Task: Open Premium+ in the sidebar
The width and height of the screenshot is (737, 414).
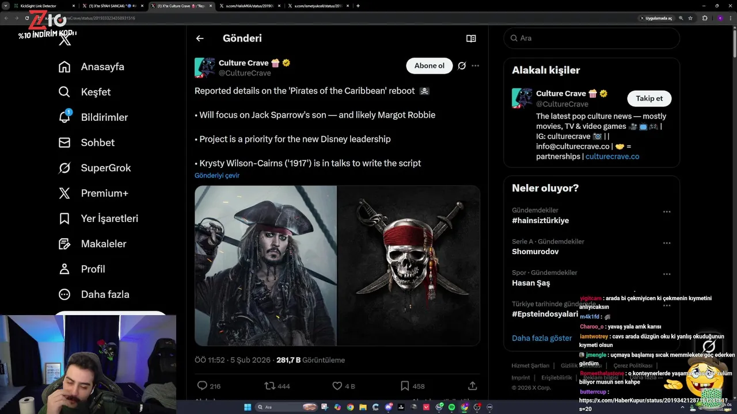Action: 93,193
